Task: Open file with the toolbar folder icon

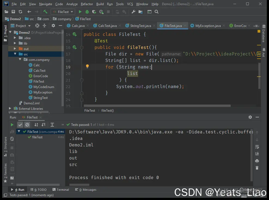Action: [x=6, y=12]
